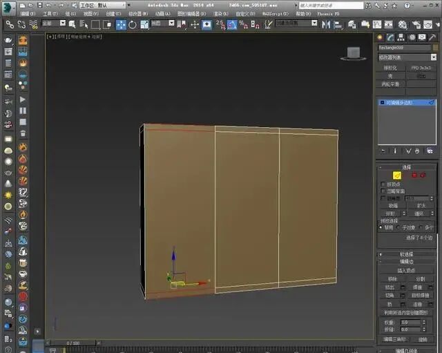
Task: Open the MAXScript menu
Action: (x=276, y=14)
